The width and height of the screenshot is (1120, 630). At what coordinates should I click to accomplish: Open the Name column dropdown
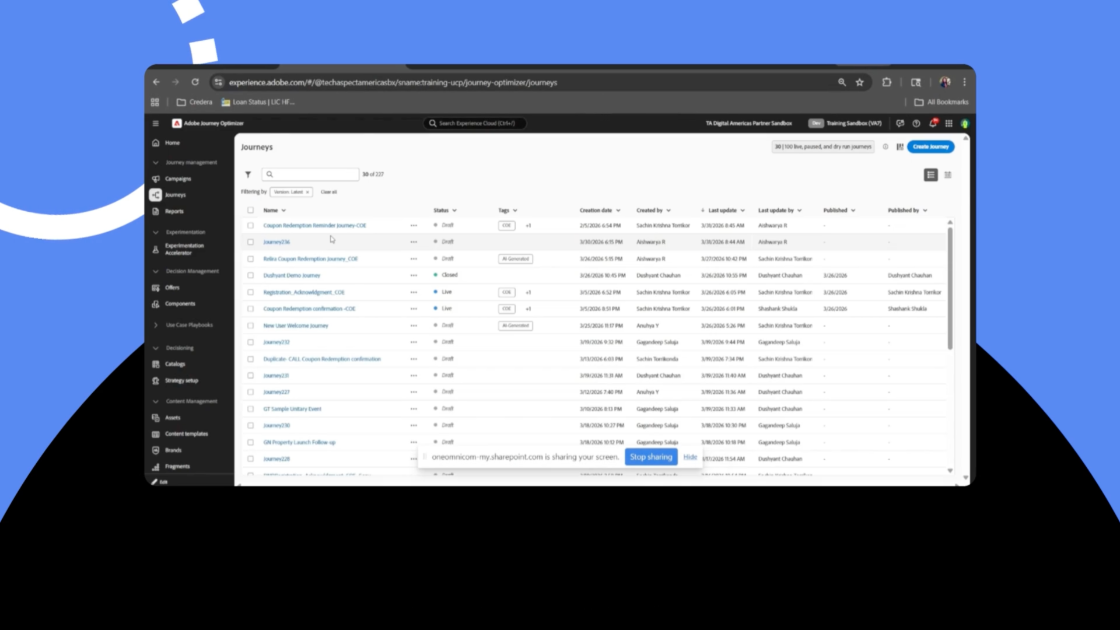tap(283, 211)
